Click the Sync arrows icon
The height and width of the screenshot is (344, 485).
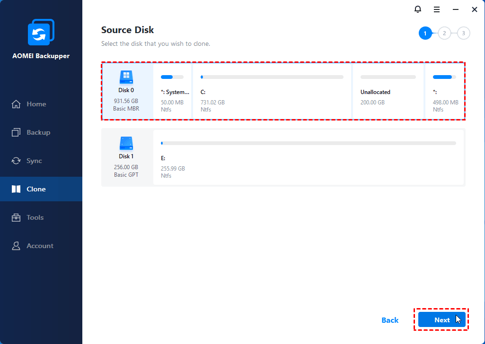pos(17,161)
